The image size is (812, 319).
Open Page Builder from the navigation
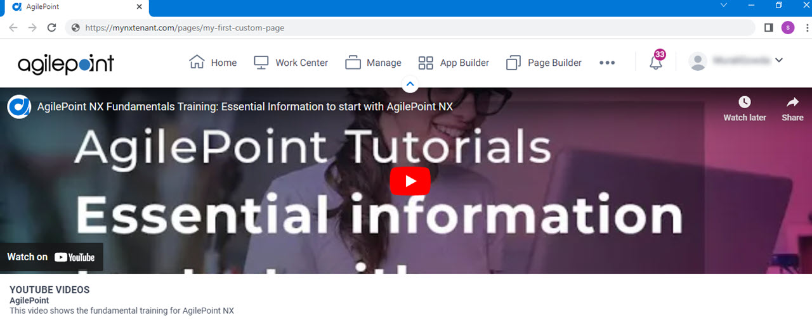[544, 63]
